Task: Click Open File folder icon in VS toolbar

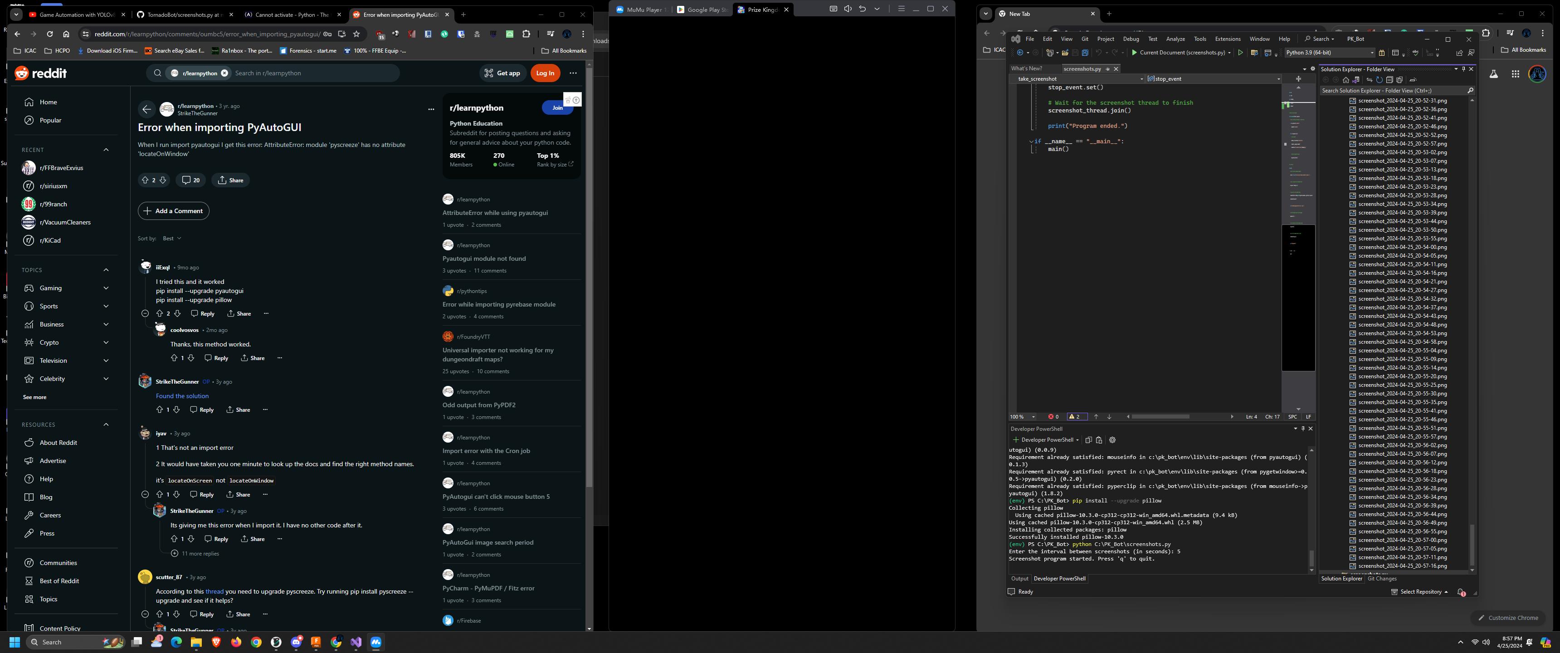Action: tap(1065, 53)
